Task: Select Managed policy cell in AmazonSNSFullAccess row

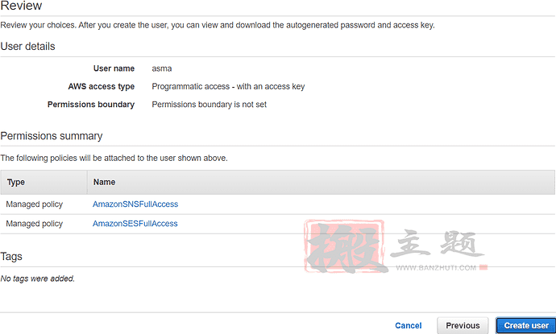Action: point(35,204)
